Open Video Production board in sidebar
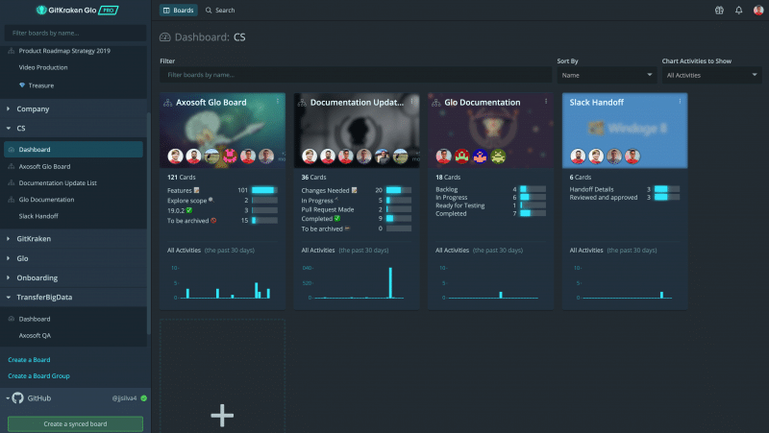This screenshot has height=433, width=769. tap(43, 67)
